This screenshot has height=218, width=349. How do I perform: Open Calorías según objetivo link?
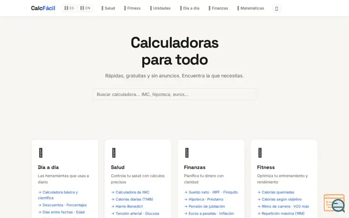[x=279, y=199]
